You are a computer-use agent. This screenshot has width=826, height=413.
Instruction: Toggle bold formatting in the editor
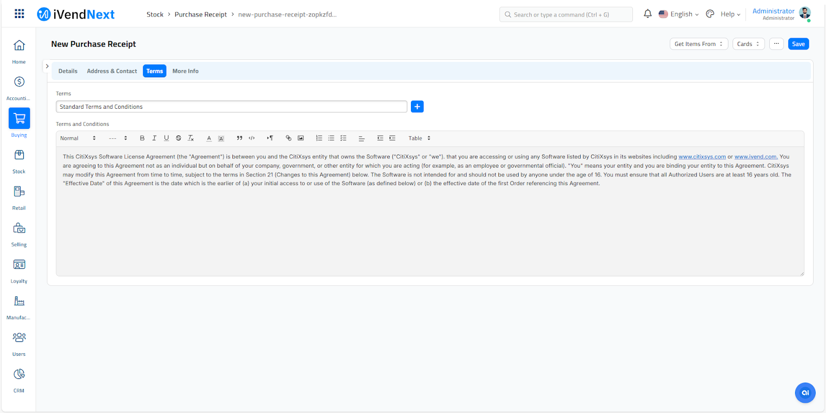click(142, 138)
